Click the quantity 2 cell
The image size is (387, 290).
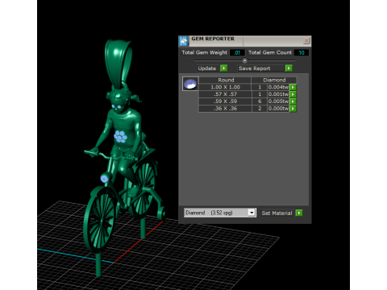click(260, 109)
